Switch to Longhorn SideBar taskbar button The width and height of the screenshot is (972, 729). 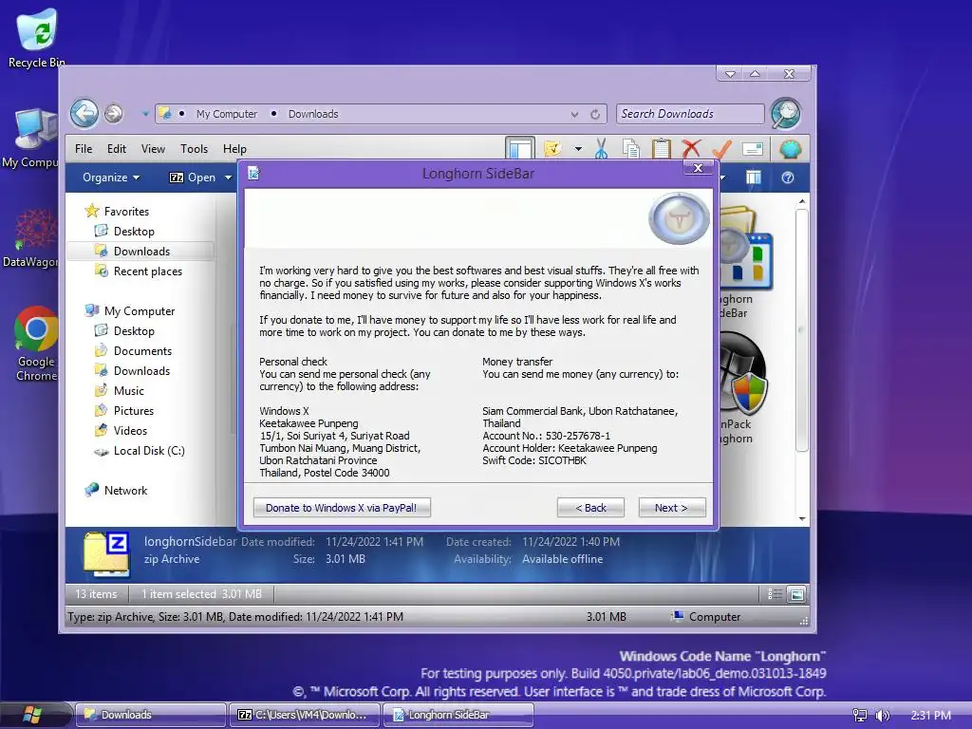coord(458,715)
